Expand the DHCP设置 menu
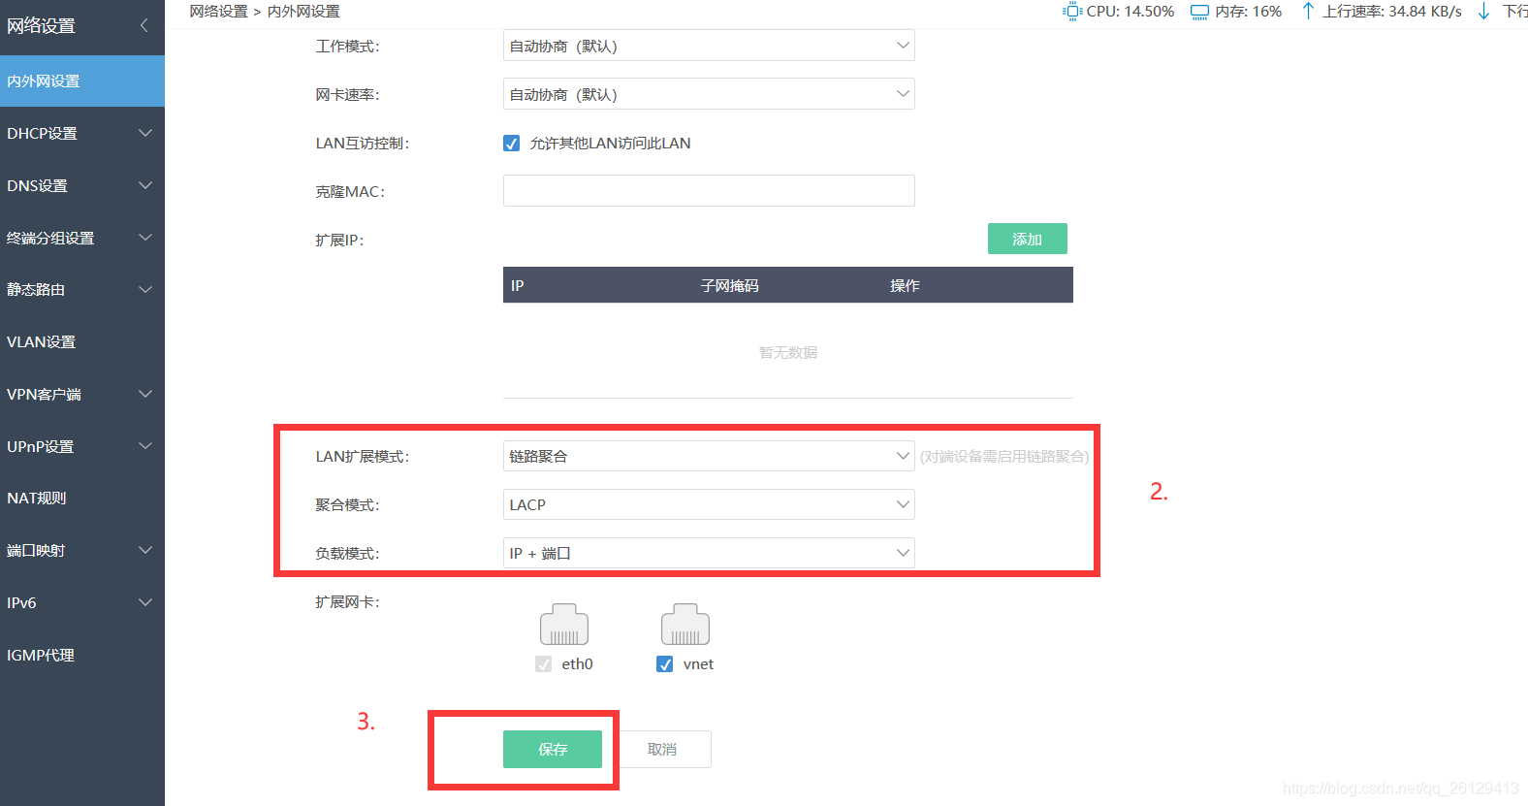 [82, 133]
